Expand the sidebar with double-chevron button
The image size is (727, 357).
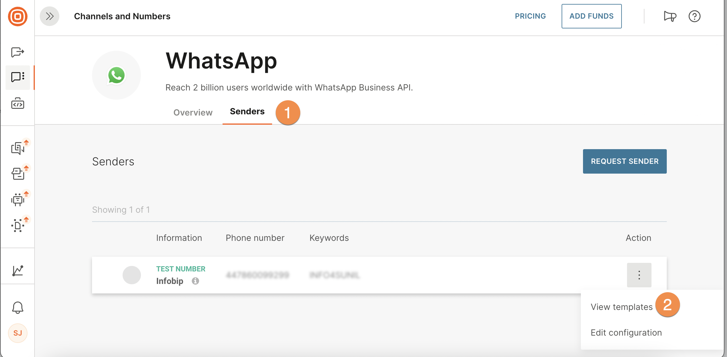click(50, 16)
